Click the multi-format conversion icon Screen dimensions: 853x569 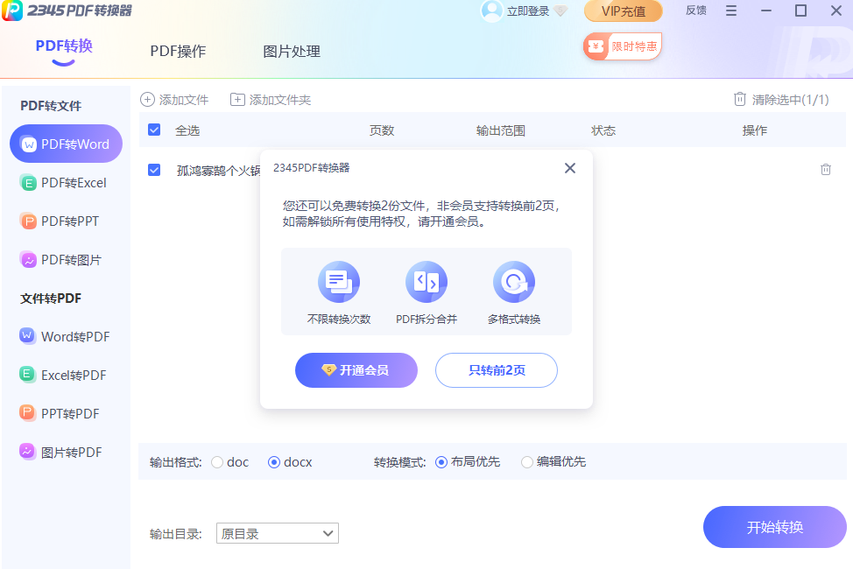(514, 282)
